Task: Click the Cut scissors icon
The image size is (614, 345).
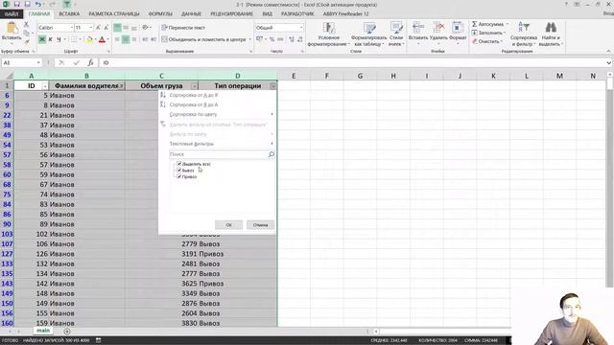Action: pos(26,25)
